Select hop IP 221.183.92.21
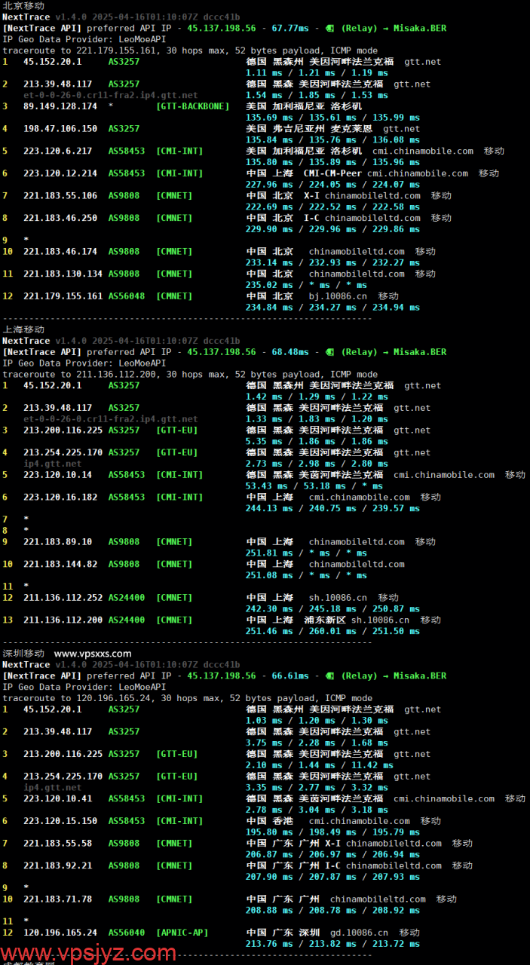The width and height of the screenshot is (530, 965). 57,865
